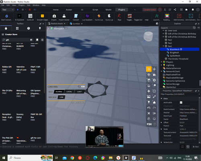201x161 pixels.
Task: Stop the test with the red Stop button
Action: (30, 10)
